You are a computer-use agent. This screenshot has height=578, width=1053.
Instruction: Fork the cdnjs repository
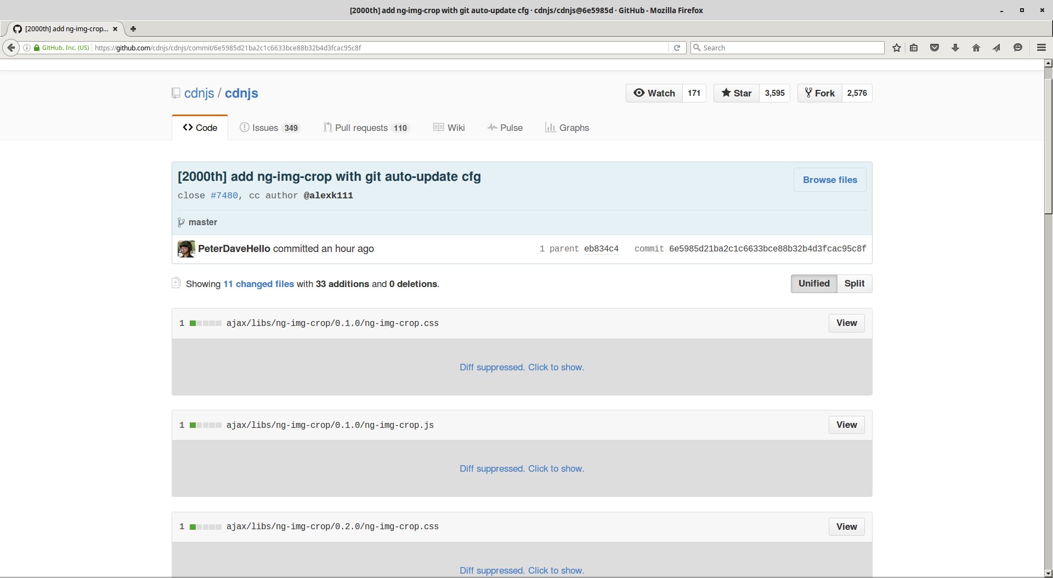[820, 93]
